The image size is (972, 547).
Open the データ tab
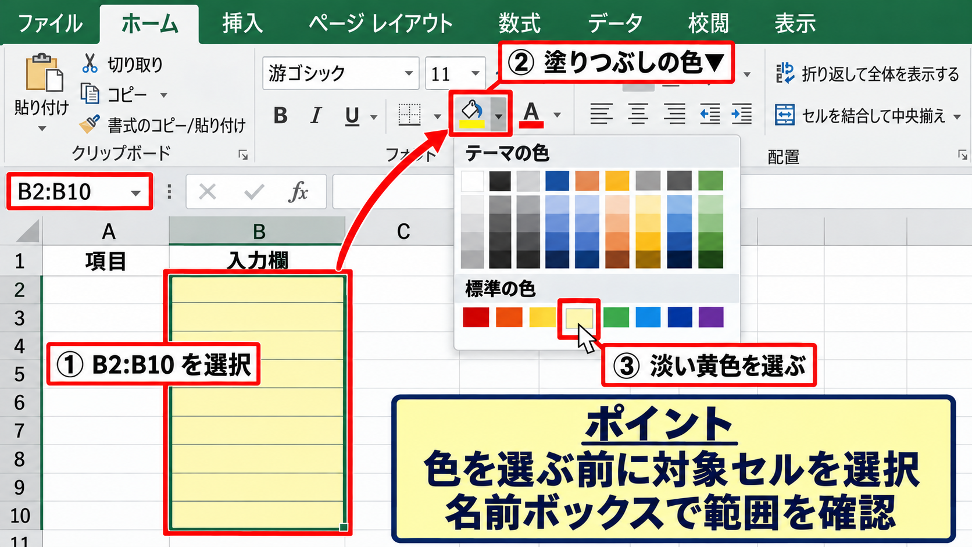tap(614, 23)
